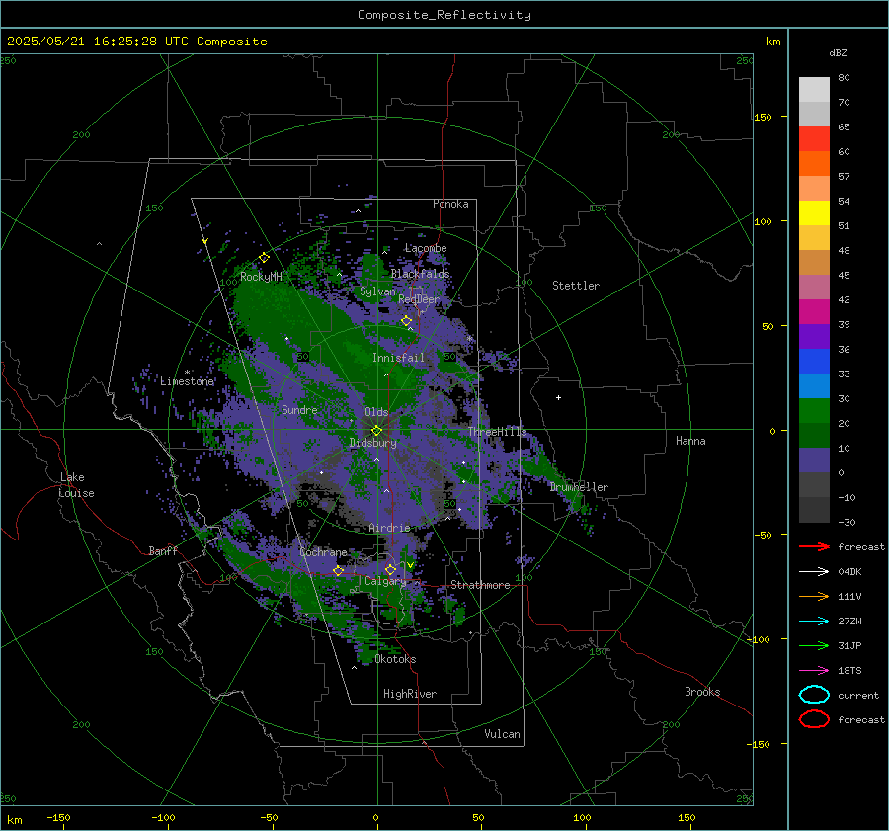The image size is (889, 831).
Task: Click the Limestone label
Action: tap(187, 381)
